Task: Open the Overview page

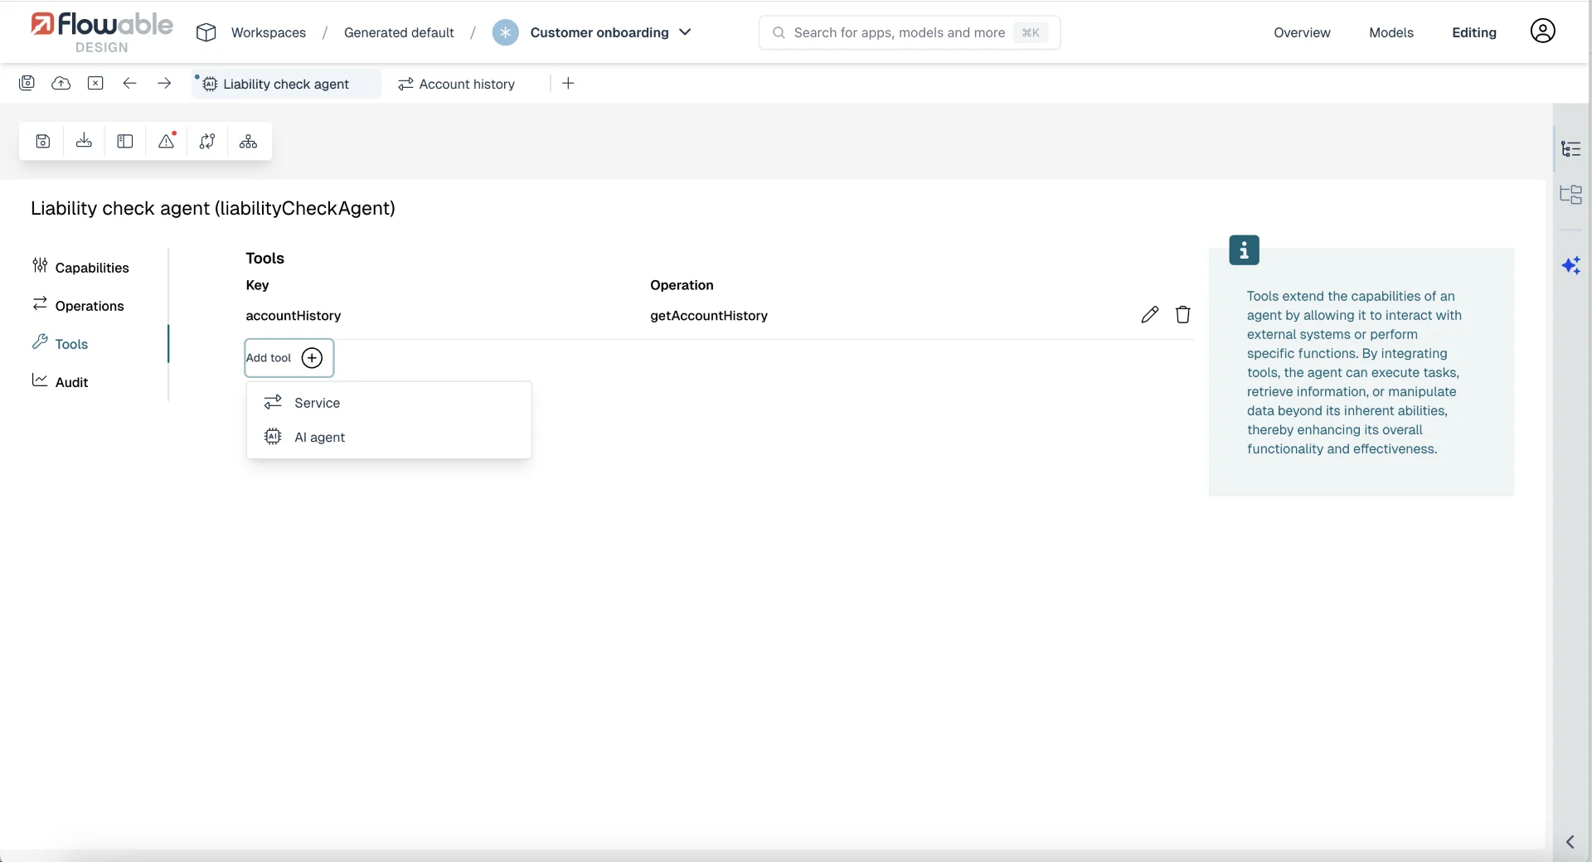Action: (1302, 32)
